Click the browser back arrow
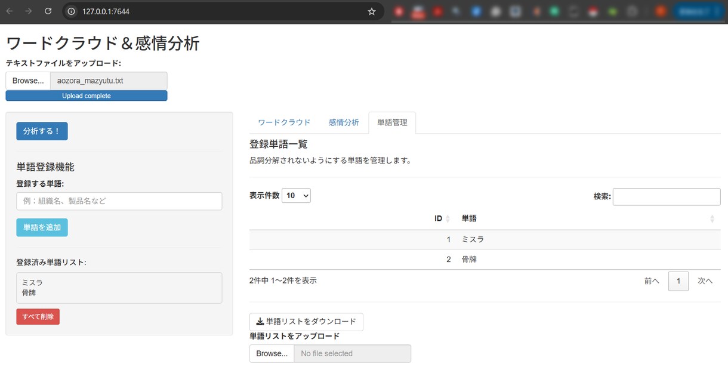 (x=10, y=11)
